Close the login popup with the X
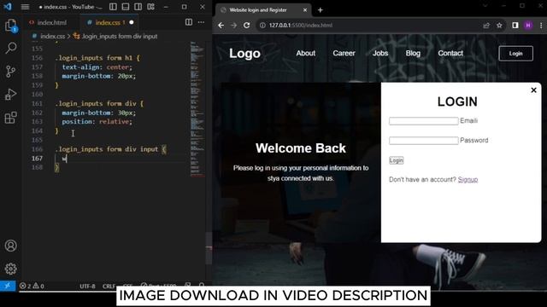The width and height of the screenshot is (547, 307). point(533,90)
